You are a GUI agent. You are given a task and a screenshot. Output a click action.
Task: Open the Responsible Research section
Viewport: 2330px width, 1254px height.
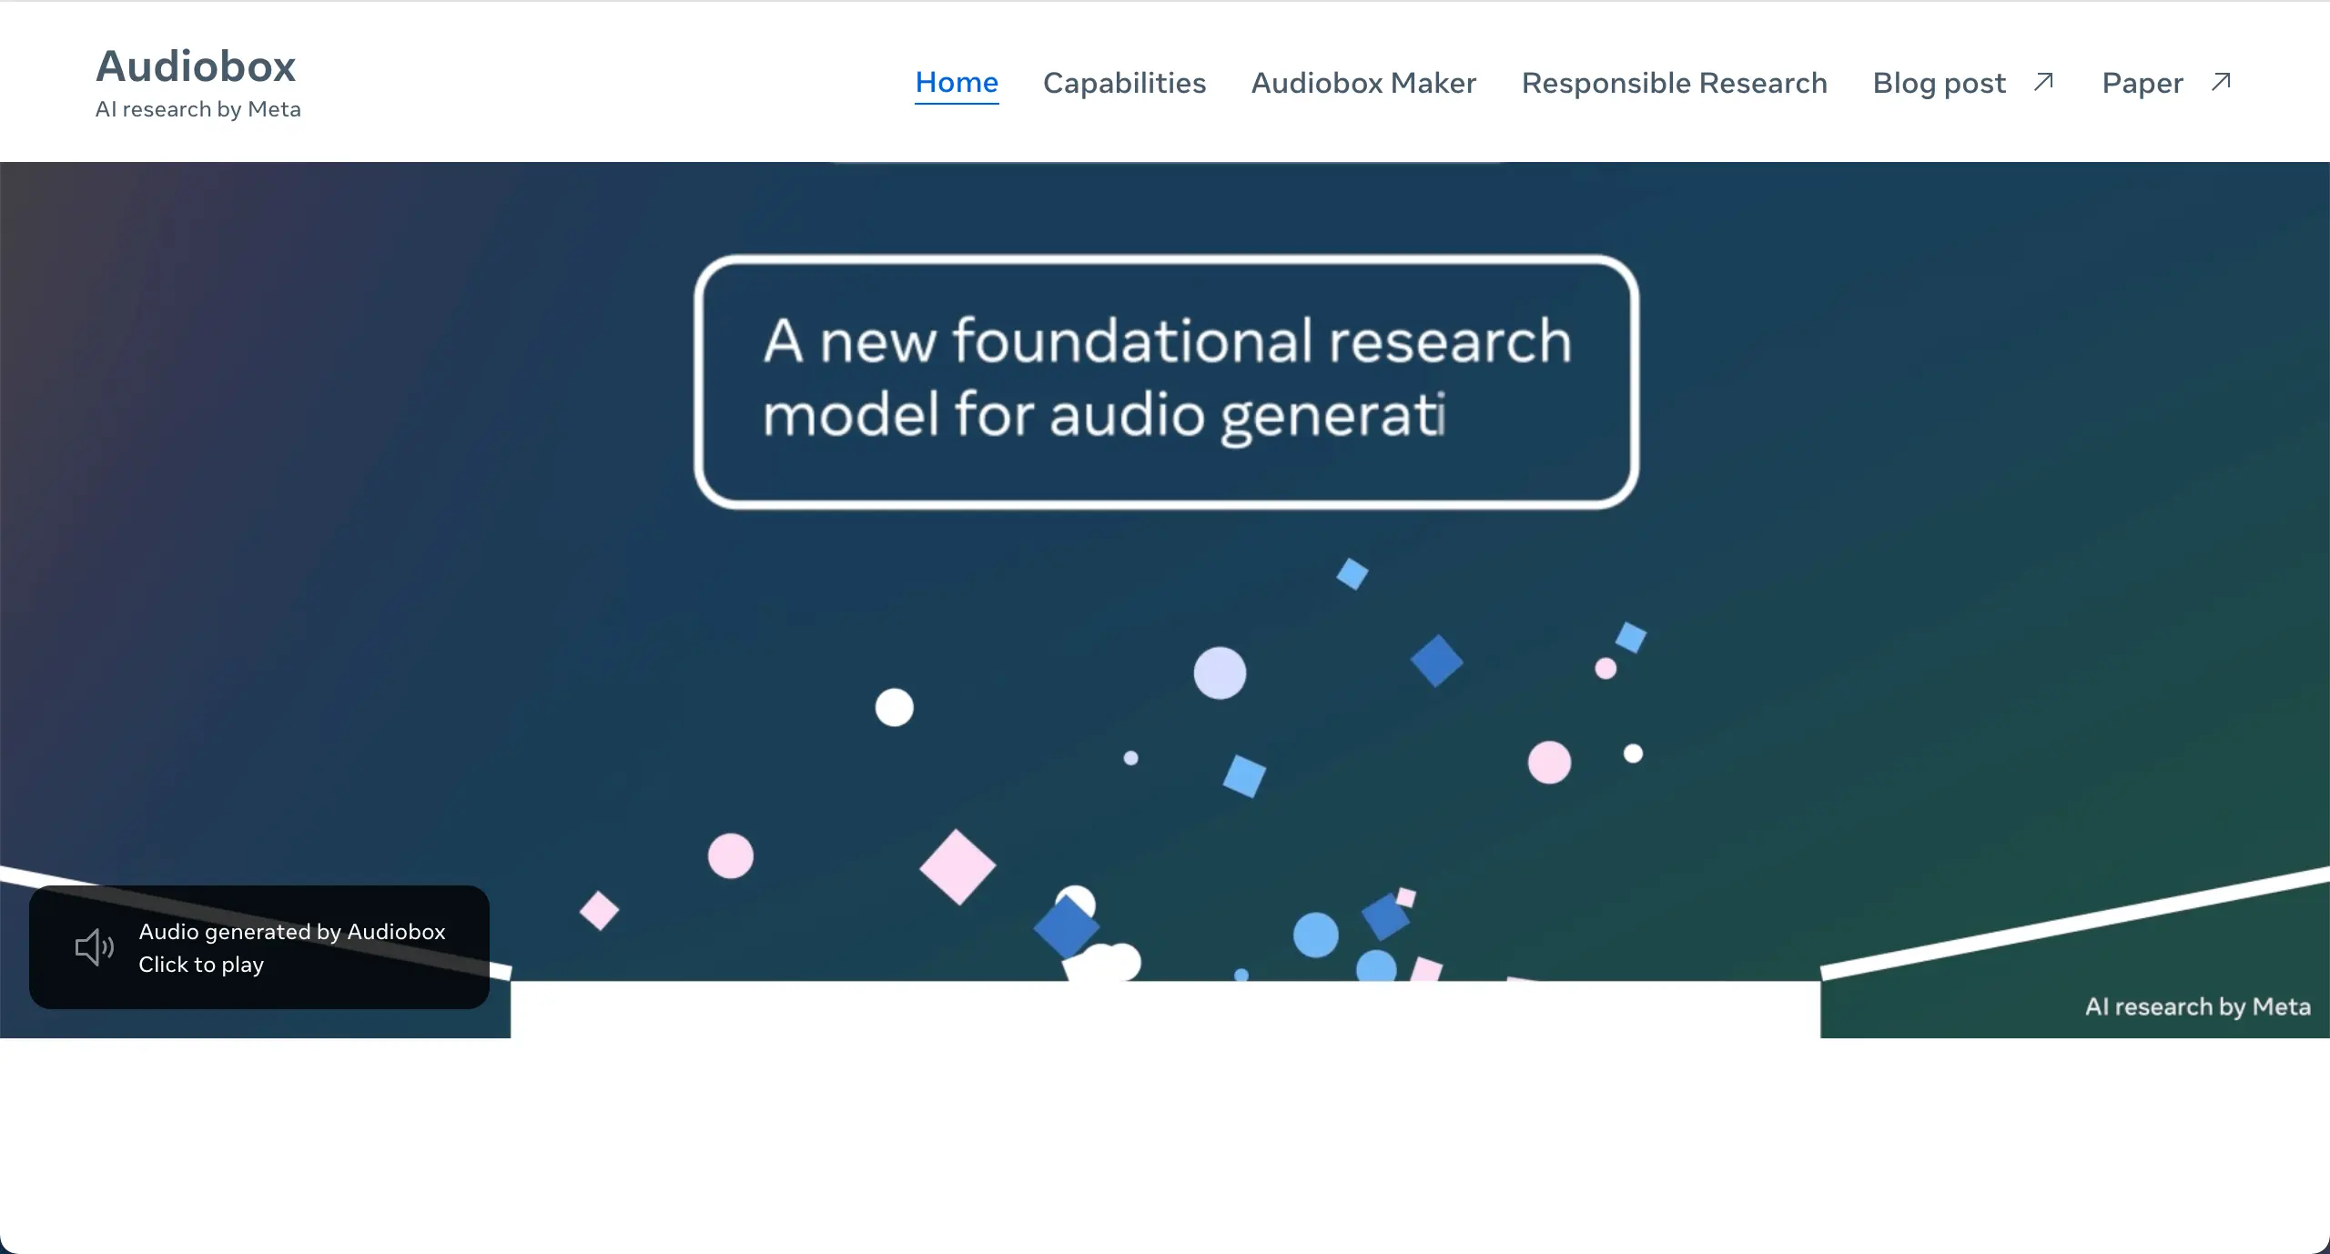point(1674,82)
